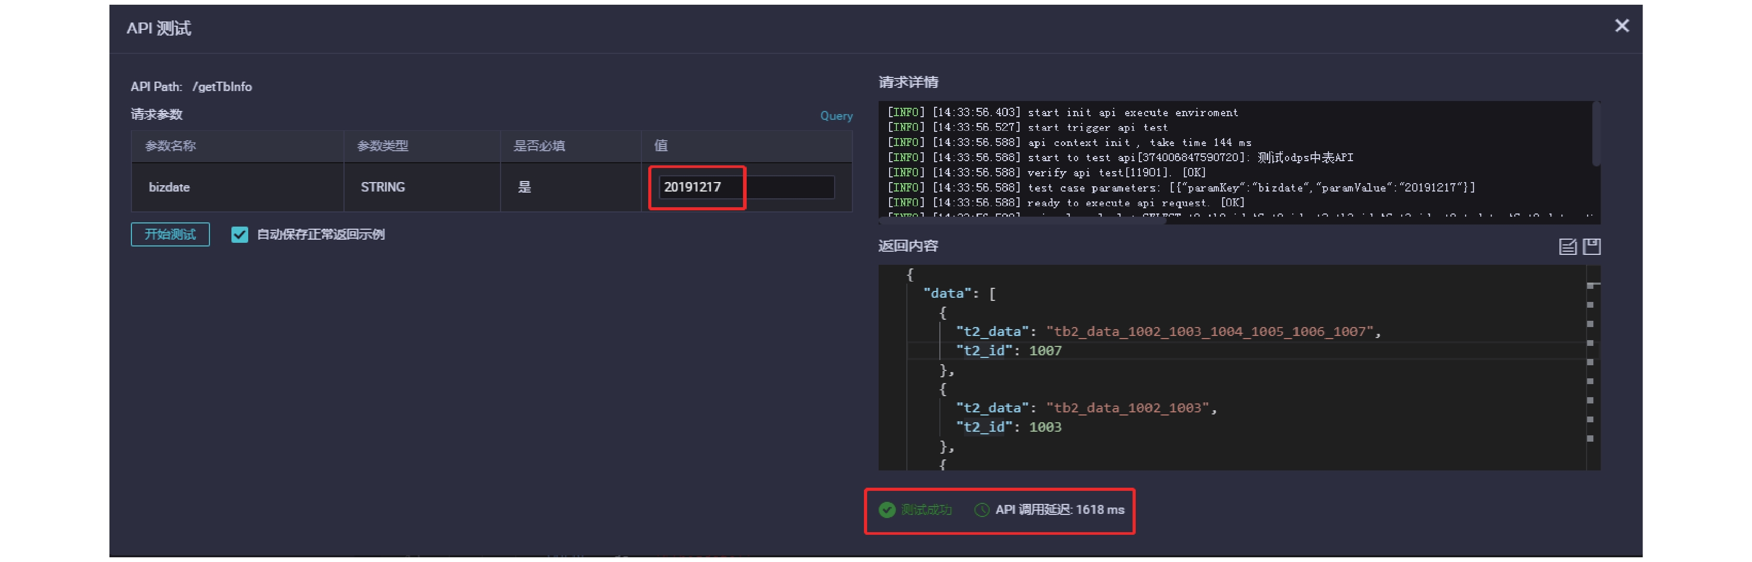Click the log line 'ready to execute api request'

tap(1066, 203)
